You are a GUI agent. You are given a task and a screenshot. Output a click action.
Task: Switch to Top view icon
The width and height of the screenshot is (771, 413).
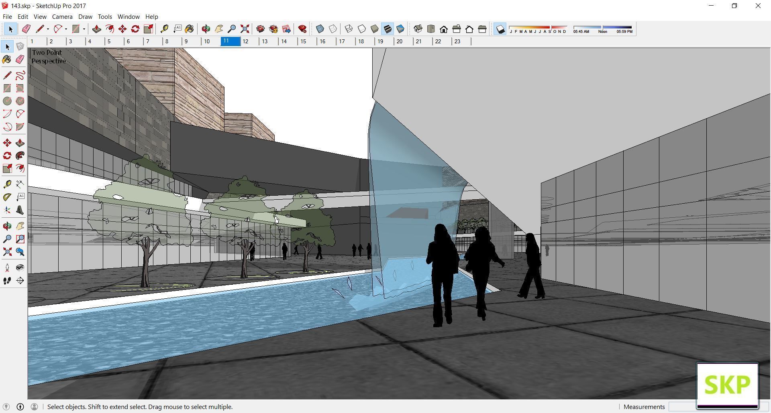point(431,29)
